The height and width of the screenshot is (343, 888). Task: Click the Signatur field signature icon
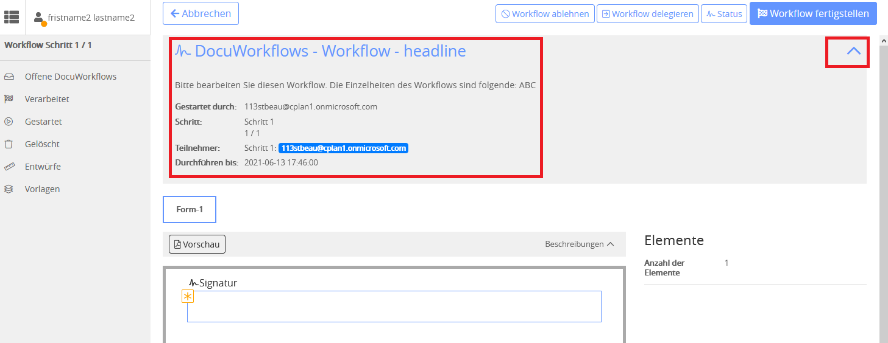tap(194, 283)
